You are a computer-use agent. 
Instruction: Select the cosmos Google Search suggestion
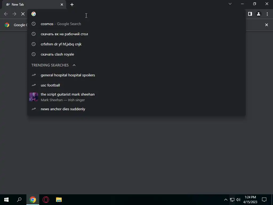coord(136,24)
